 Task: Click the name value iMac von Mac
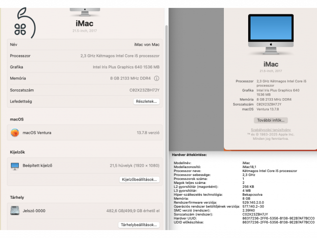[147, 45]
